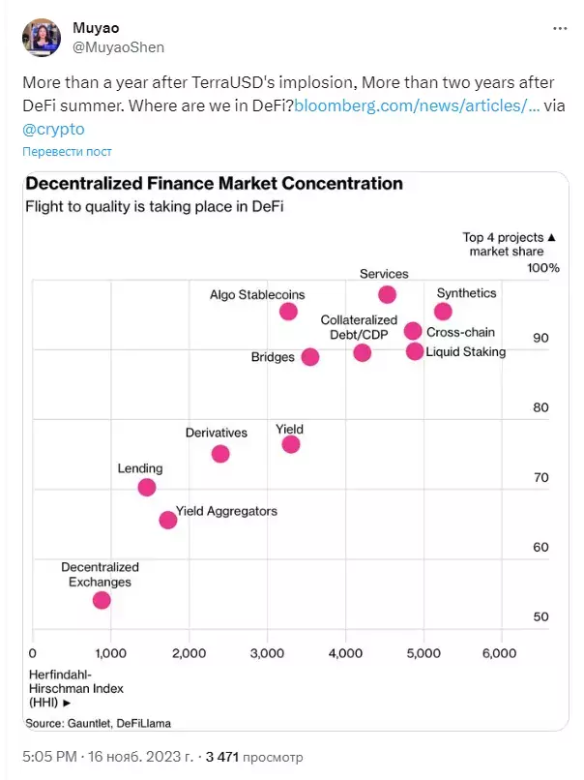Click the Collateralized Debt/CDP dot
The image size is (584, 780).
tap(363, 352)
